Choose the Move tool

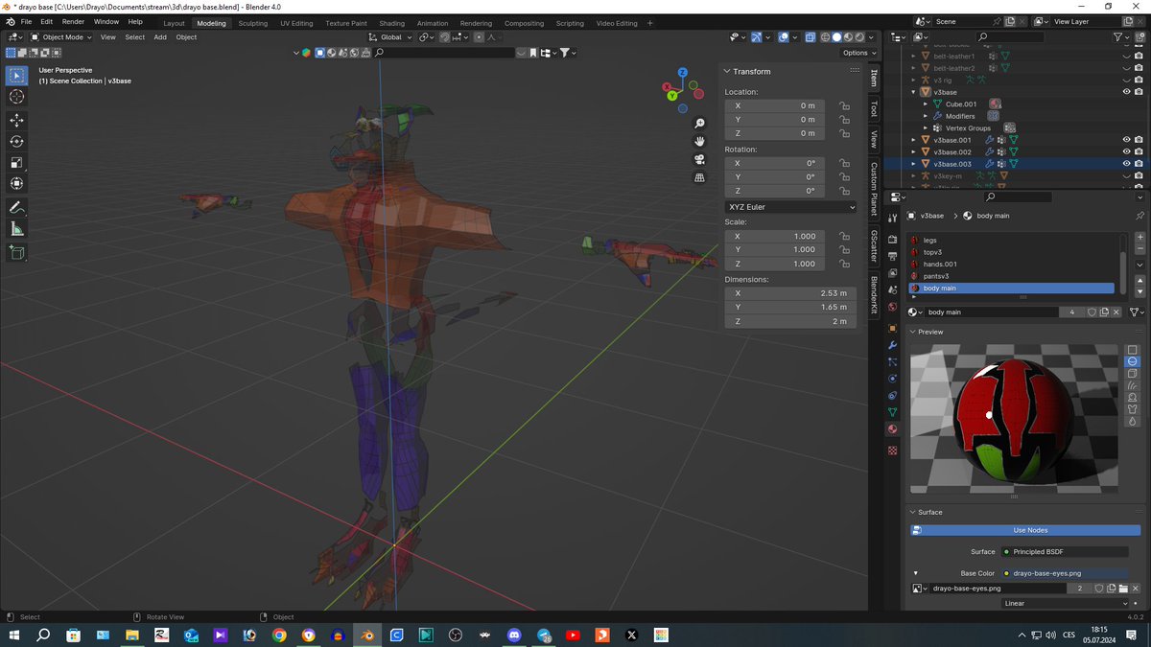point(16,120)
